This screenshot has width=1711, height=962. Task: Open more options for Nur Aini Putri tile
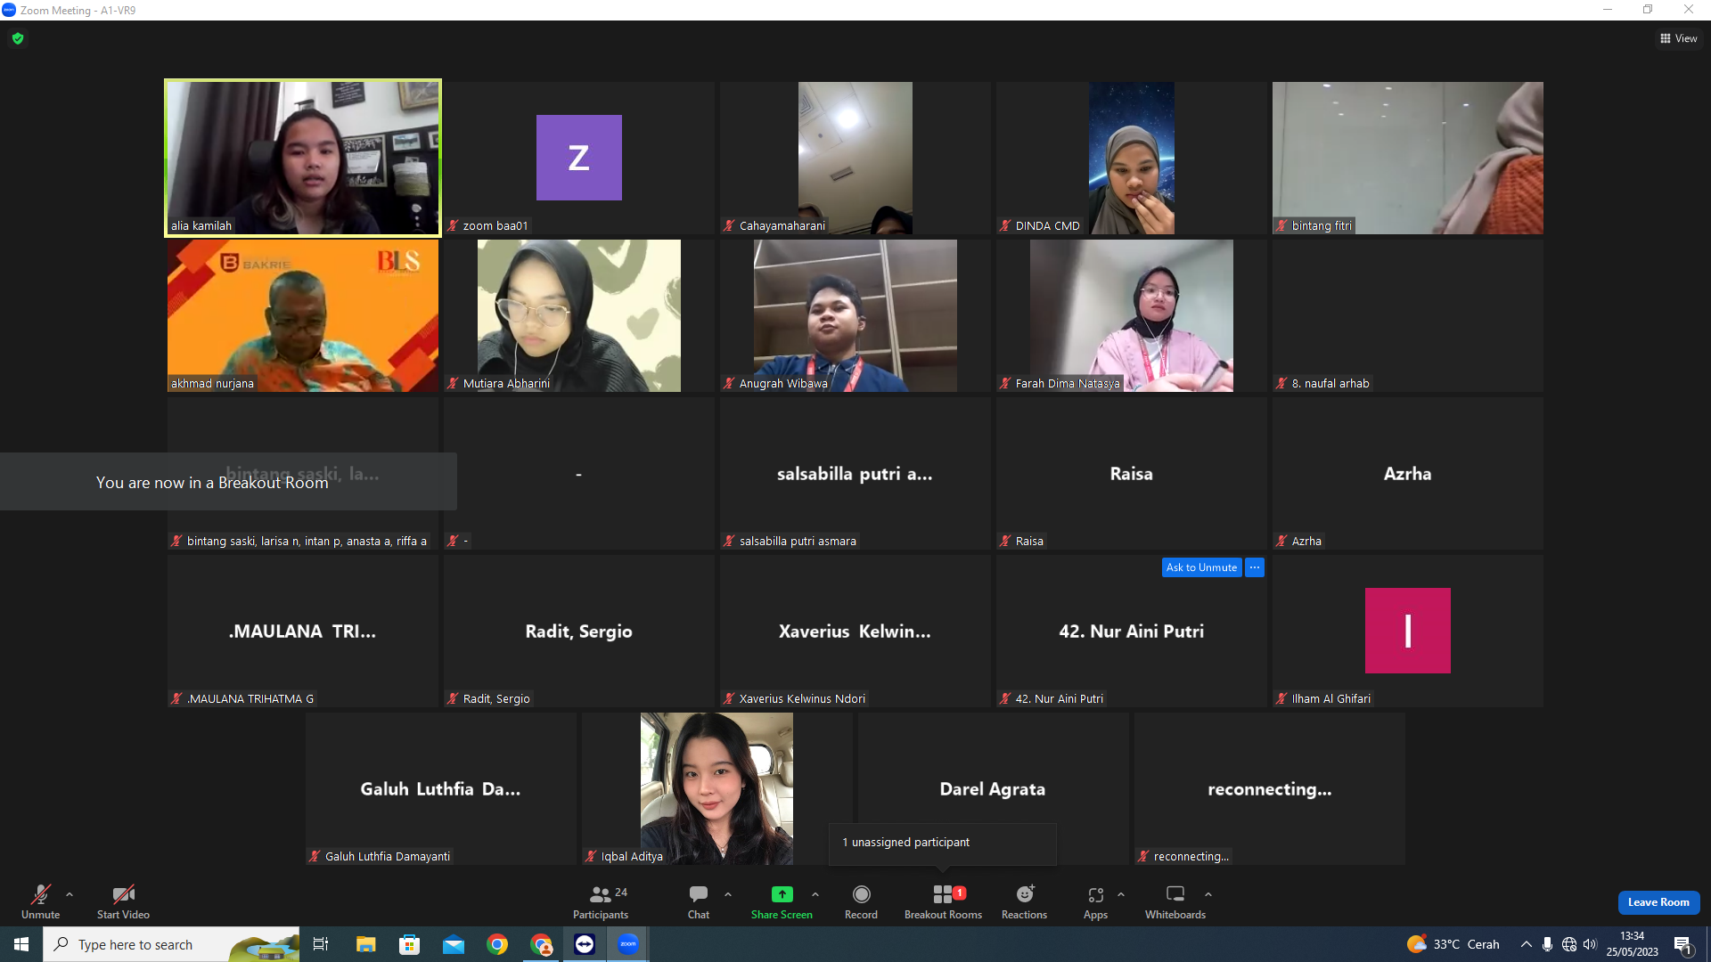tap(1255, 567)
